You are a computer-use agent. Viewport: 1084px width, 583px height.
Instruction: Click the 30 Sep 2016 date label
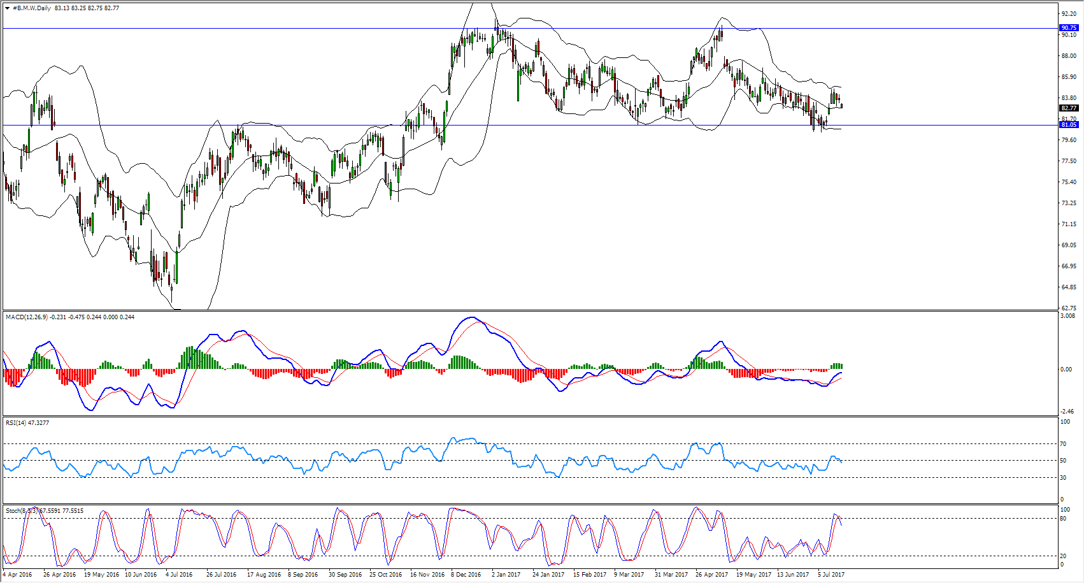tap(345, 575)
